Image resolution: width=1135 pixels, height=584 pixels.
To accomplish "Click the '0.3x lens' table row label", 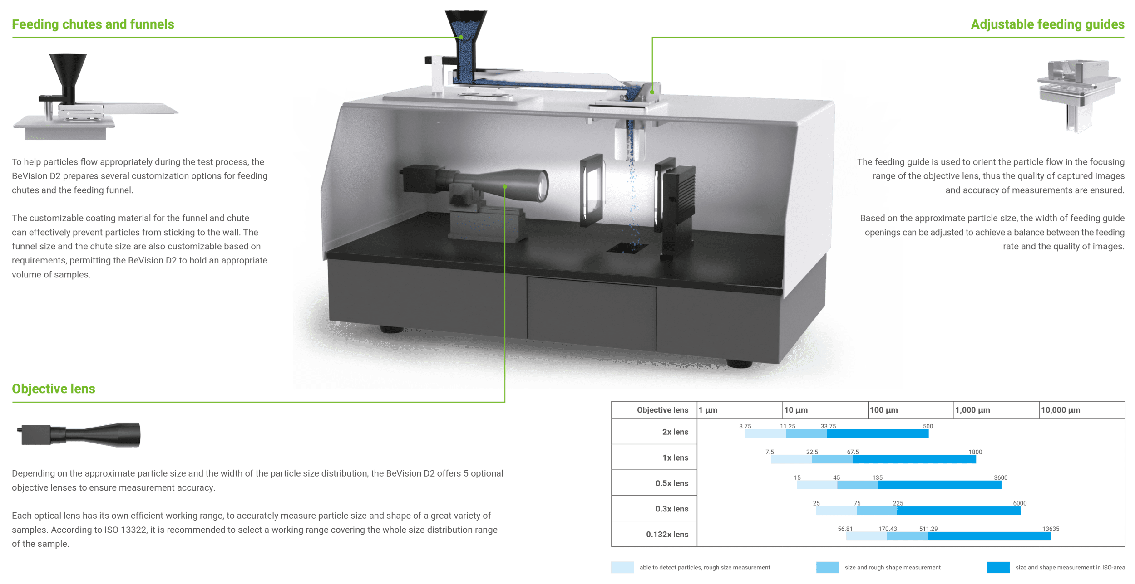I will [672, 509].
